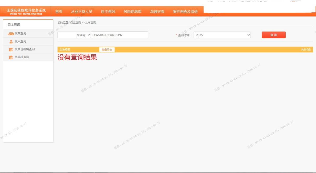Image resolution: width=316 pixels, height=173 pixels.
Task: Click the person icon beside 从人查询
Action: (x=11, y=42)
